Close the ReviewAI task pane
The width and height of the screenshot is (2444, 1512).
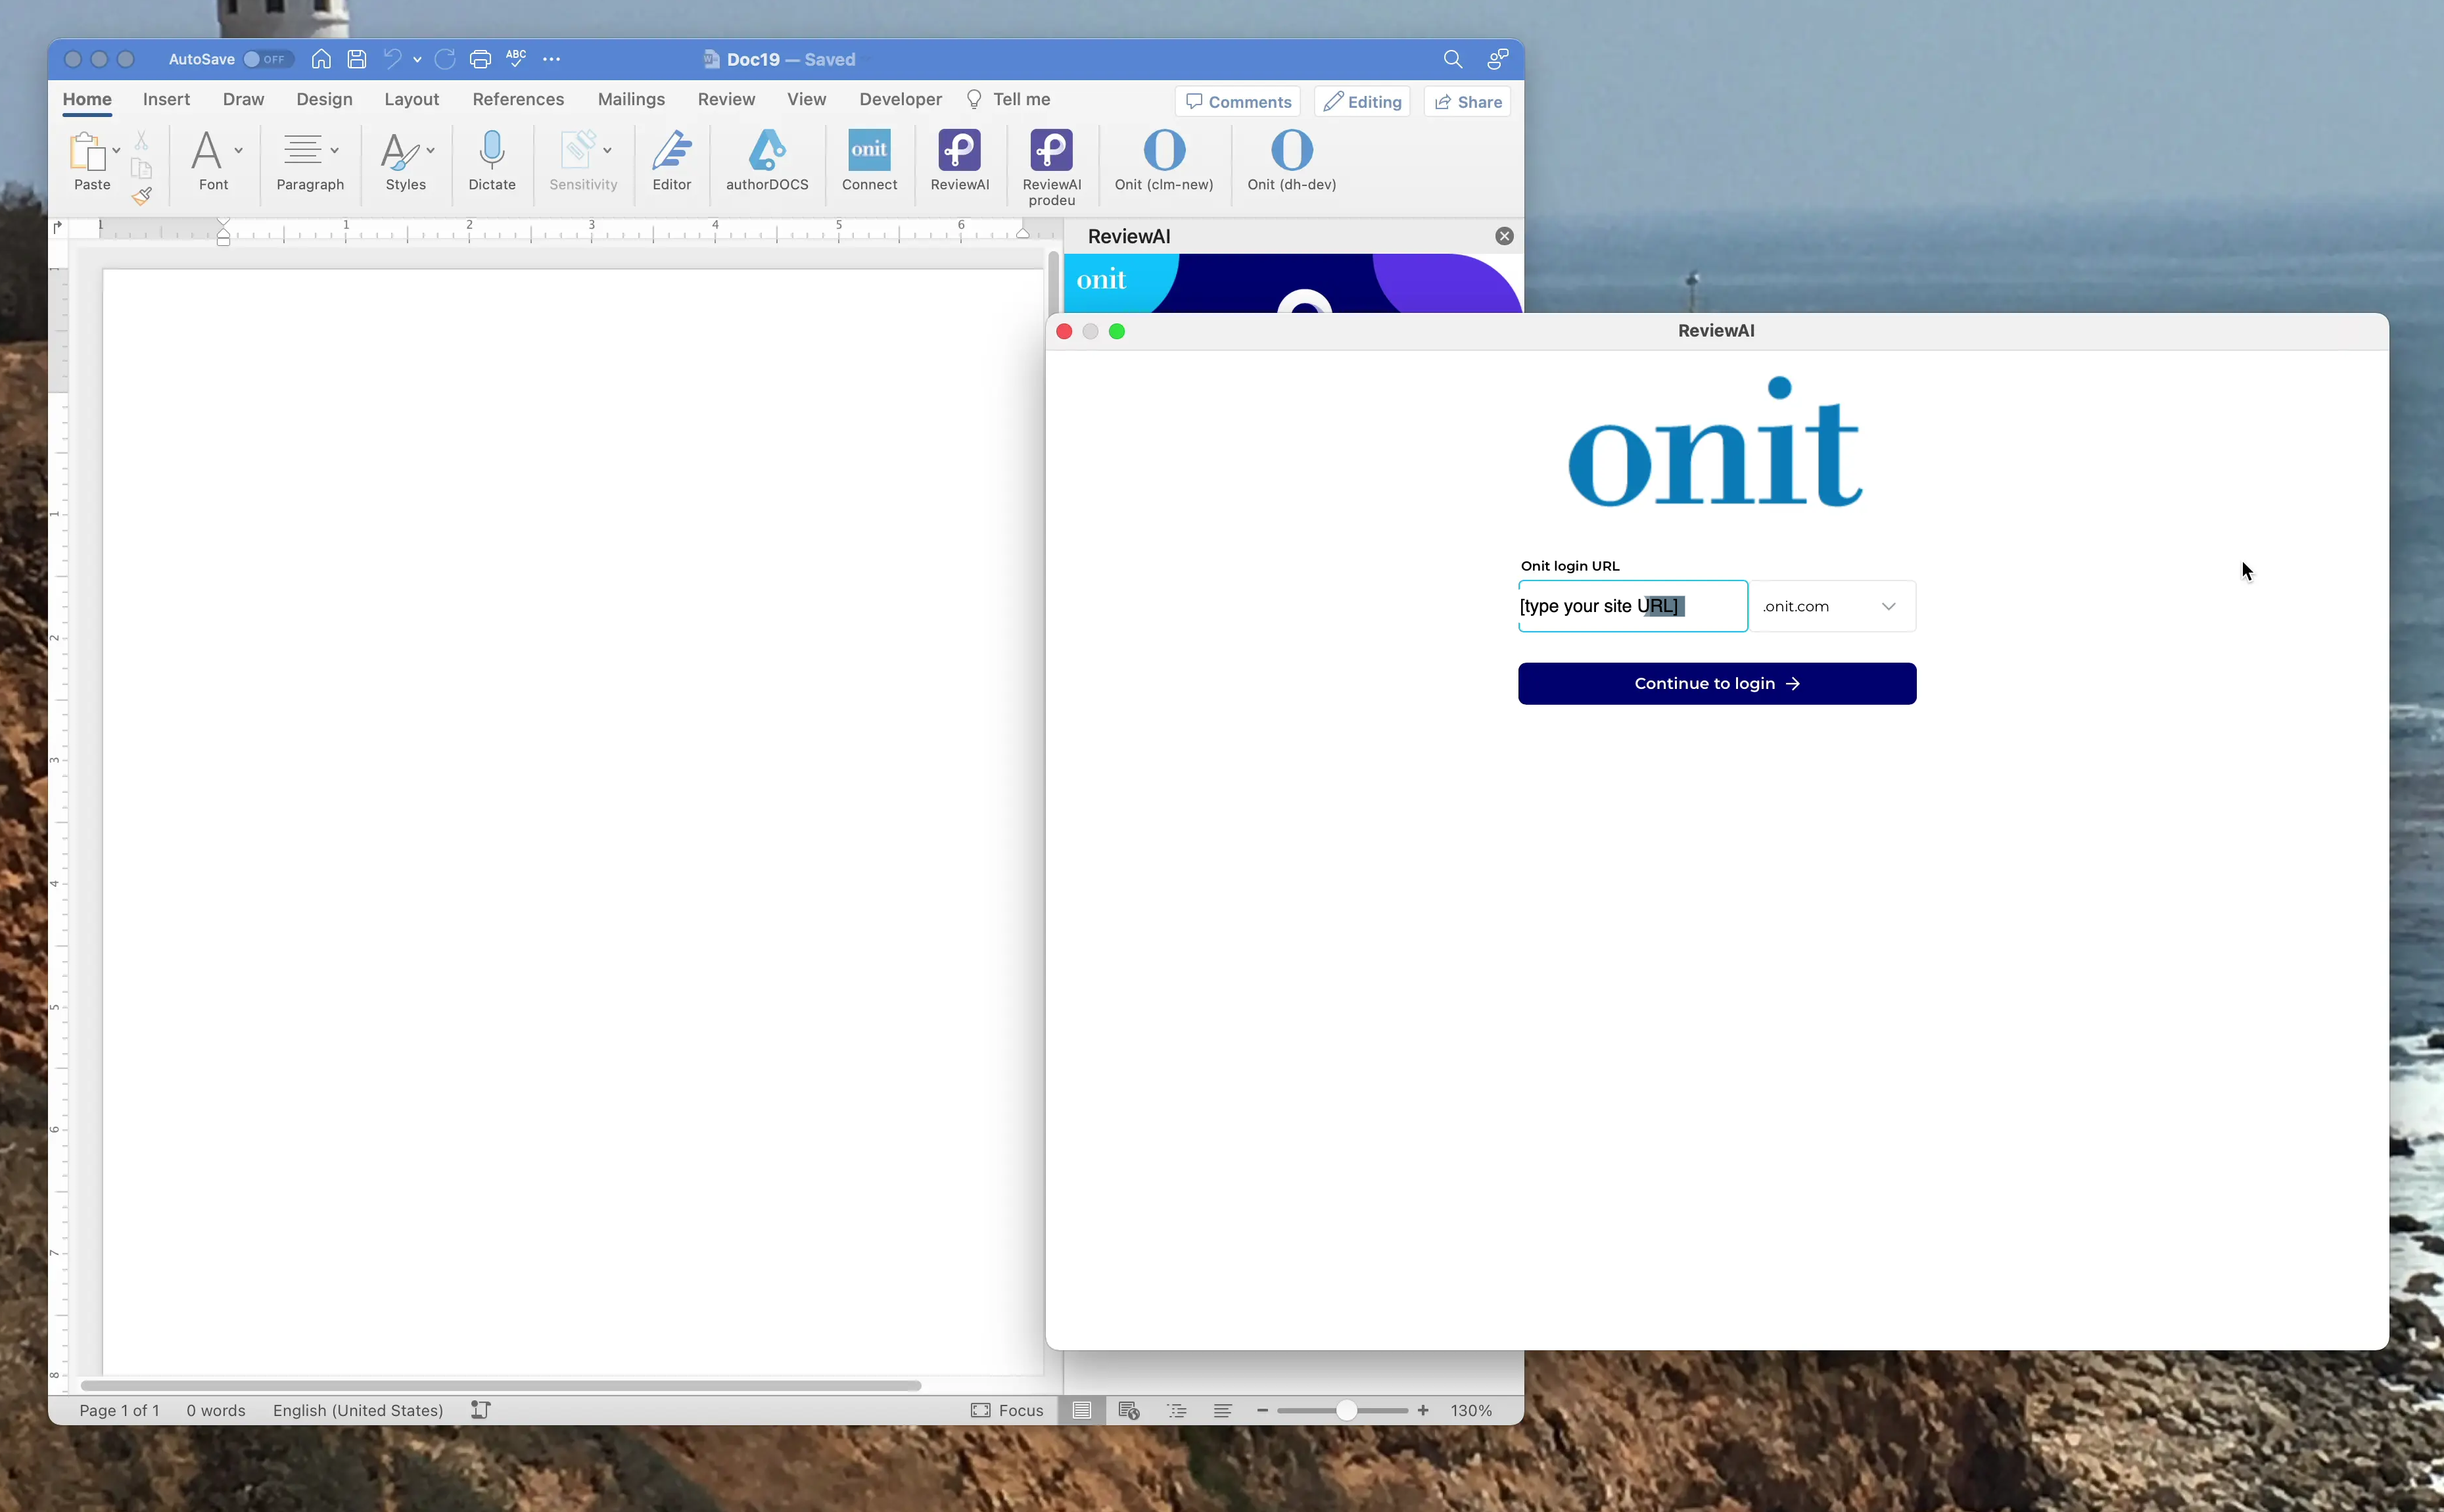click(1504, 236)
